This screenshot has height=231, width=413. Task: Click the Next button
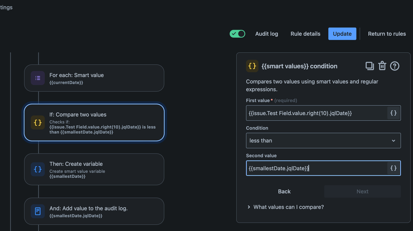(363, 191)
